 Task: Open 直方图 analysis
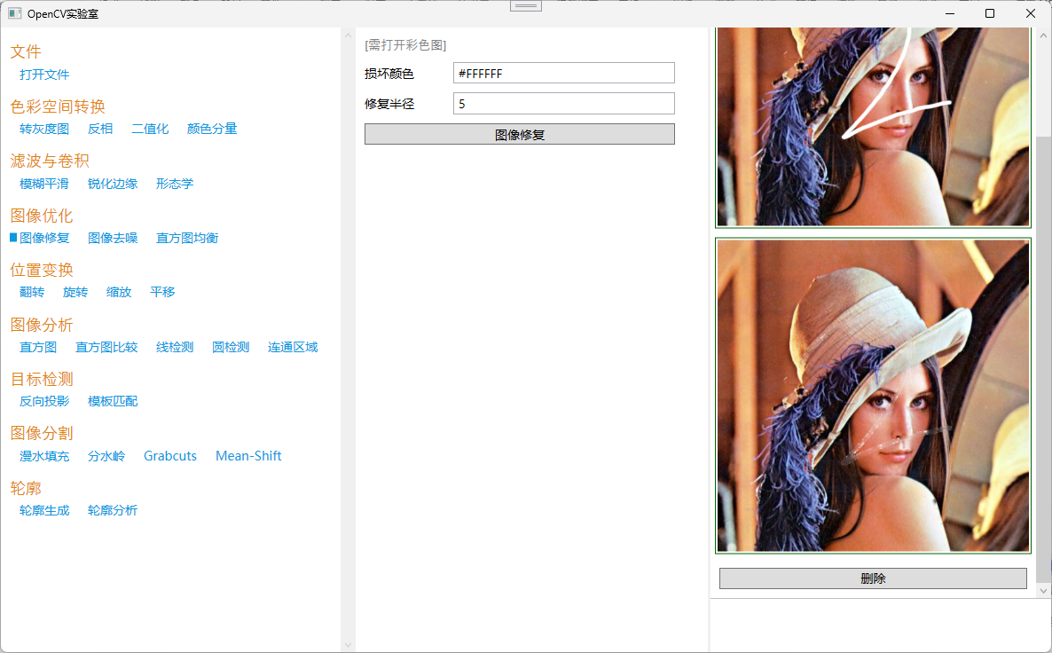tap(38, 347)
